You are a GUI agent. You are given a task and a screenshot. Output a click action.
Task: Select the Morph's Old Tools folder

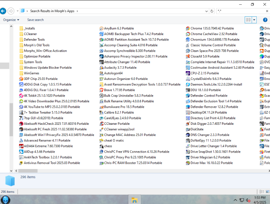[34, 45]
